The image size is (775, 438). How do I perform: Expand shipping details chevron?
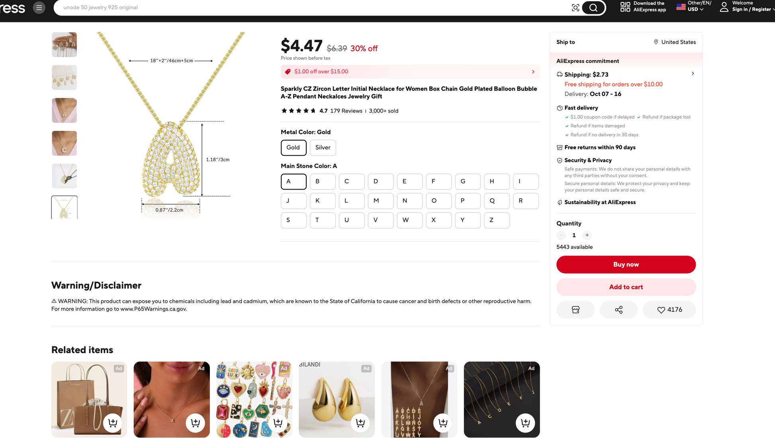tap(693, 74)
